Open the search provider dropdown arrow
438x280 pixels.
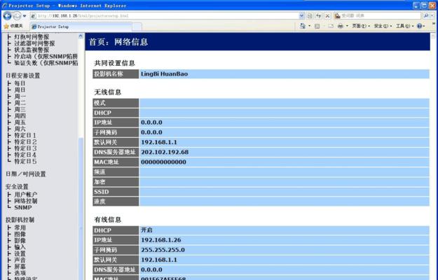(x=432, y=16)
